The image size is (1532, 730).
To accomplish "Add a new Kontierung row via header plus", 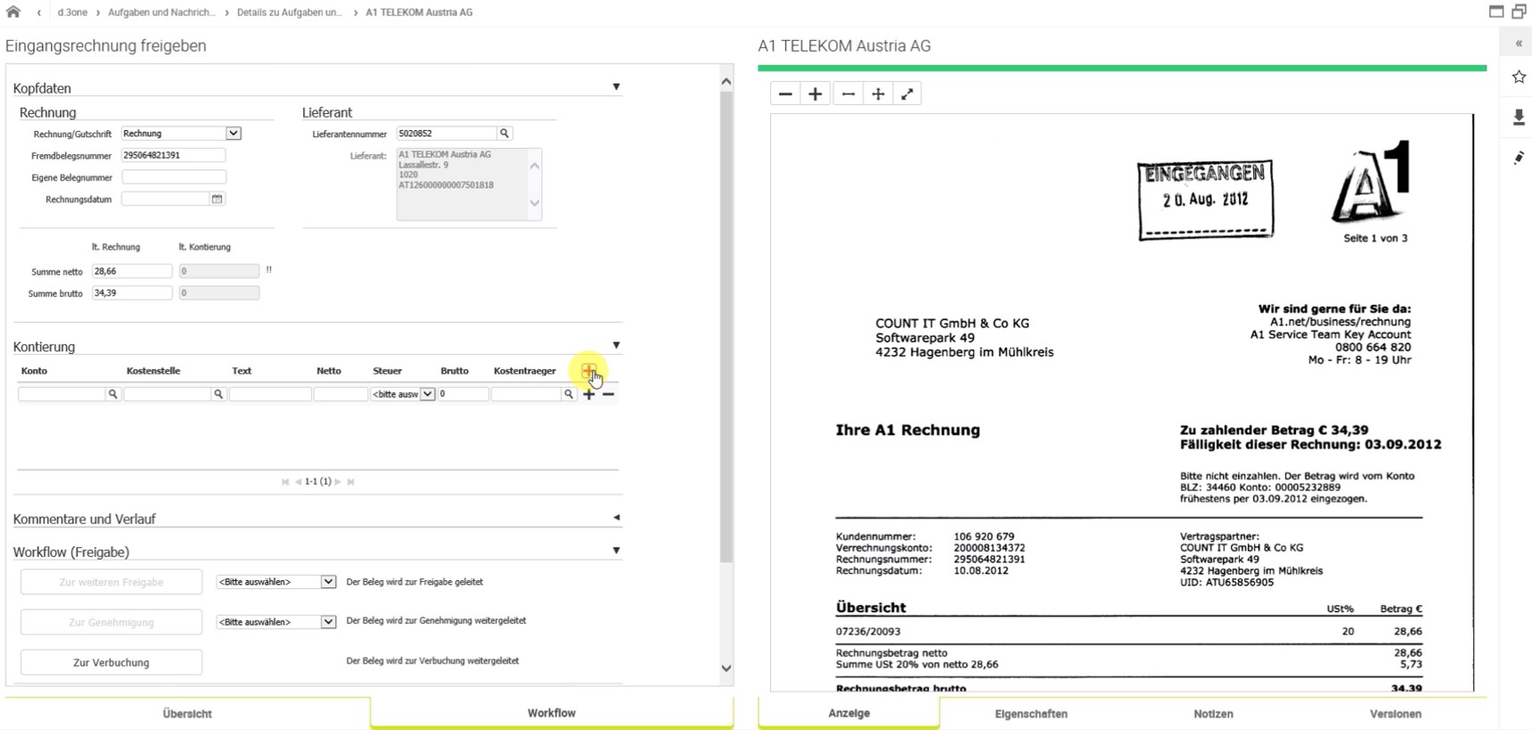I will click(x=588, y=371).
